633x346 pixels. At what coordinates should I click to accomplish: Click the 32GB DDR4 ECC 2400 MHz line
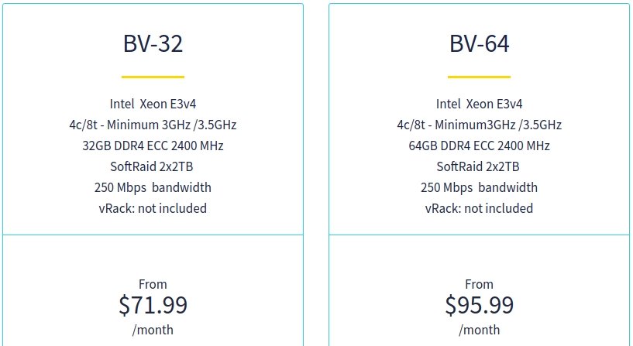(153, 146)
